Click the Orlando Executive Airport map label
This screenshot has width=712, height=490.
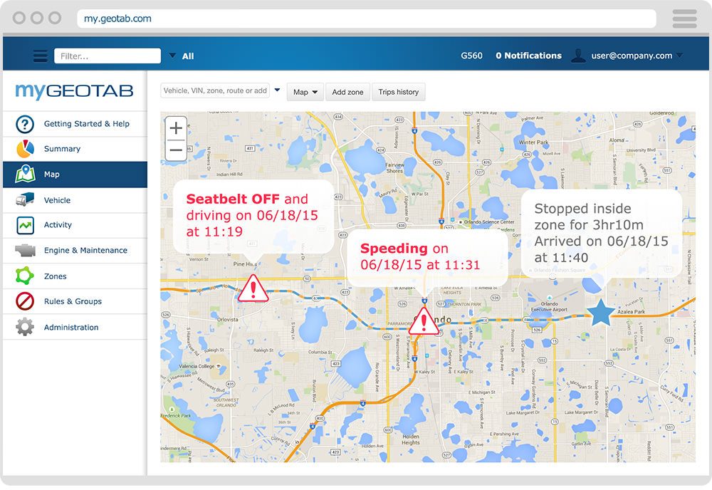[549, 306]
